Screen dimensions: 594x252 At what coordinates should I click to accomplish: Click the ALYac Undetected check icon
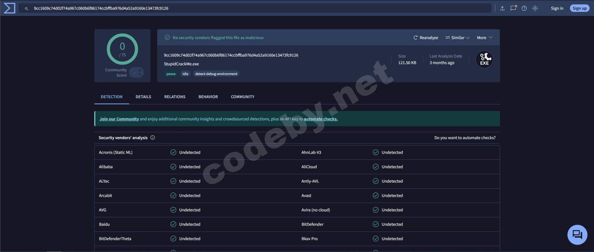[173, 181]
